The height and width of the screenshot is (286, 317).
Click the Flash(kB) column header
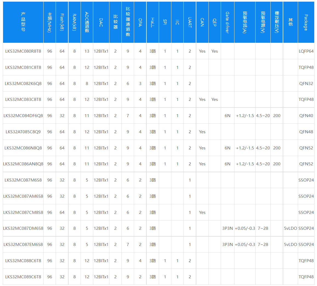(62, 22)
